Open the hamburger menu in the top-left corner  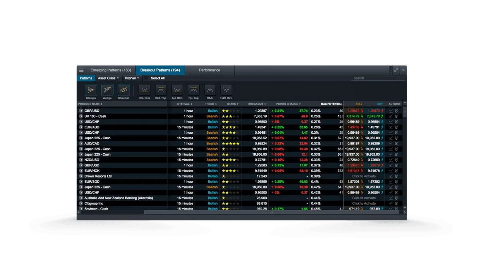tap(81, 70)
